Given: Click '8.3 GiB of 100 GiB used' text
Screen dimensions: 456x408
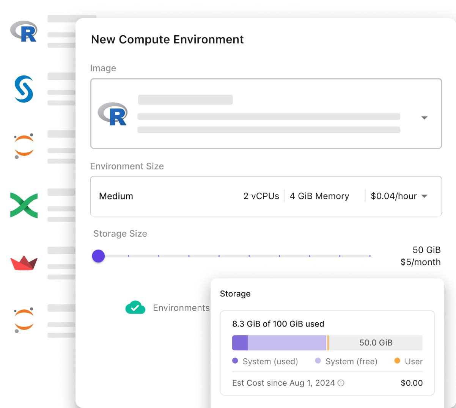Looking at the screenshot, I should click(278, 324).
